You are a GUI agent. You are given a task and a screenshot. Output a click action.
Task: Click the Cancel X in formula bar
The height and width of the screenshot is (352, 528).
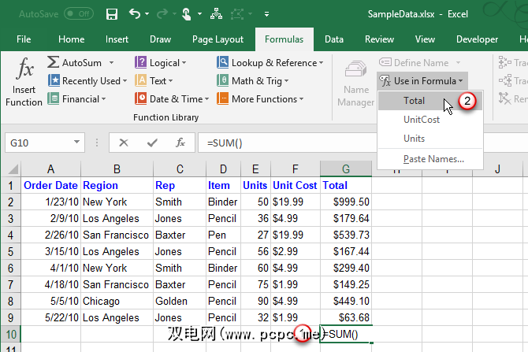point(124,143)
